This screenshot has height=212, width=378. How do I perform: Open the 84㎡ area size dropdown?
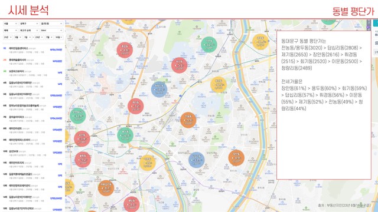click(x=51, y=31)
